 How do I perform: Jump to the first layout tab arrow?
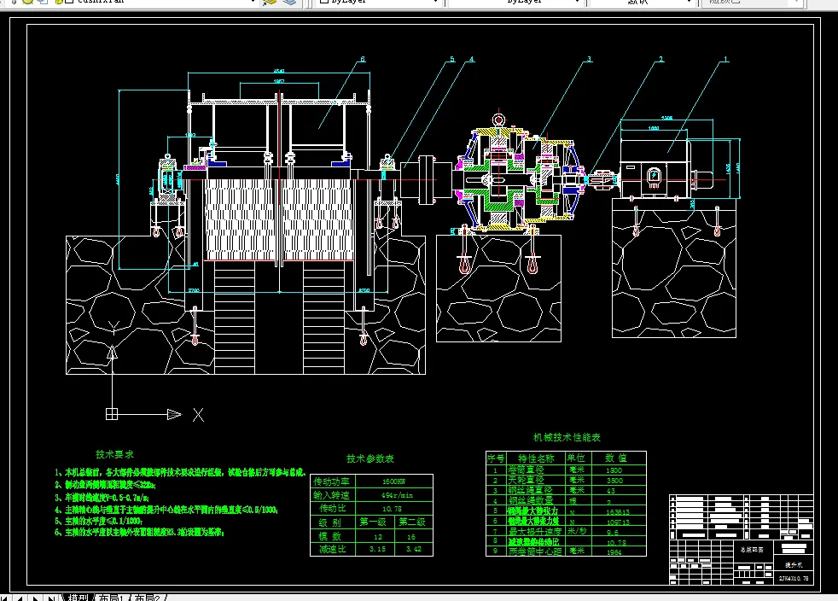[x=5, y=598]
